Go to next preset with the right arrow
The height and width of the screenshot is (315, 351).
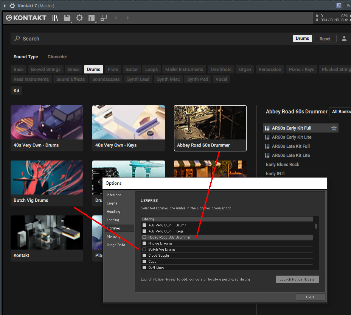click(x=128, y=18)
